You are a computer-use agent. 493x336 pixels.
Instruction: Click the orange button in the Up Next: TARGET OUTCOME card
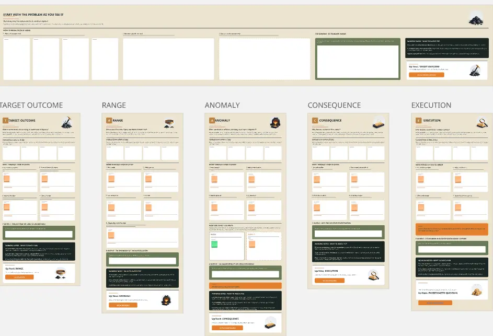coord(427,75)
